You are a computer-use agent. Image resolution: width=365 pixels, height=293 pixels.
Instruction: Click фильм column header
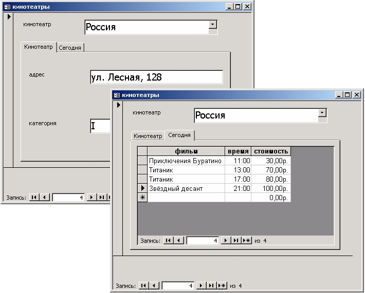tap(186, 151)
